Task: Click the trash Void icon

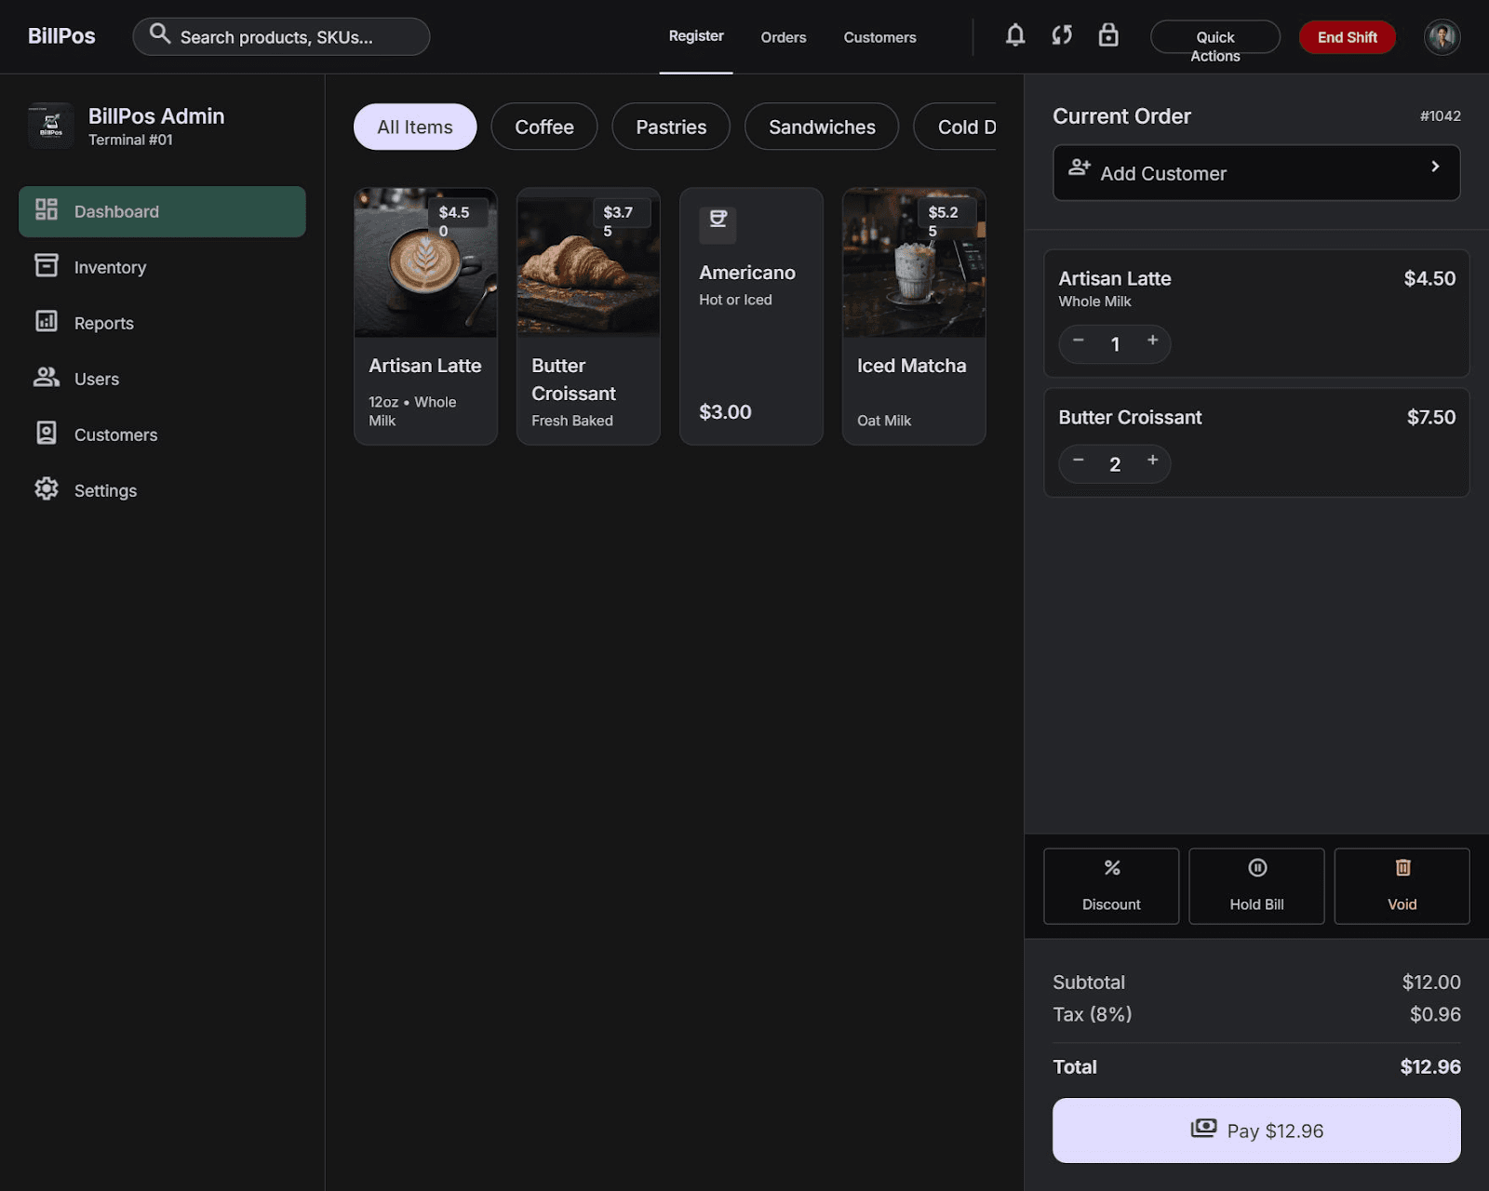Action: pos(1402,867)
